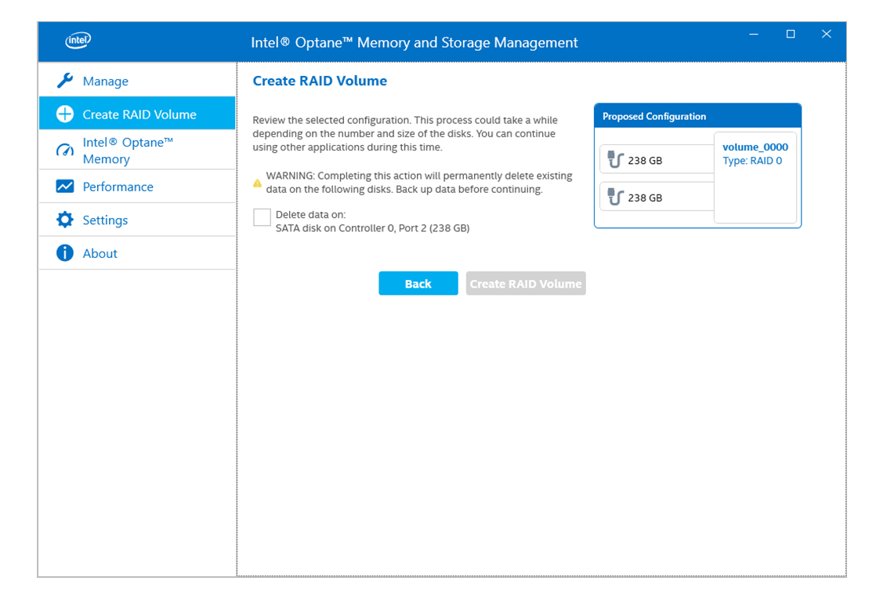The width and height of the screenshot is (887, 599).
Task: Click the Performance chart icon
Action: tap(65, 187)
